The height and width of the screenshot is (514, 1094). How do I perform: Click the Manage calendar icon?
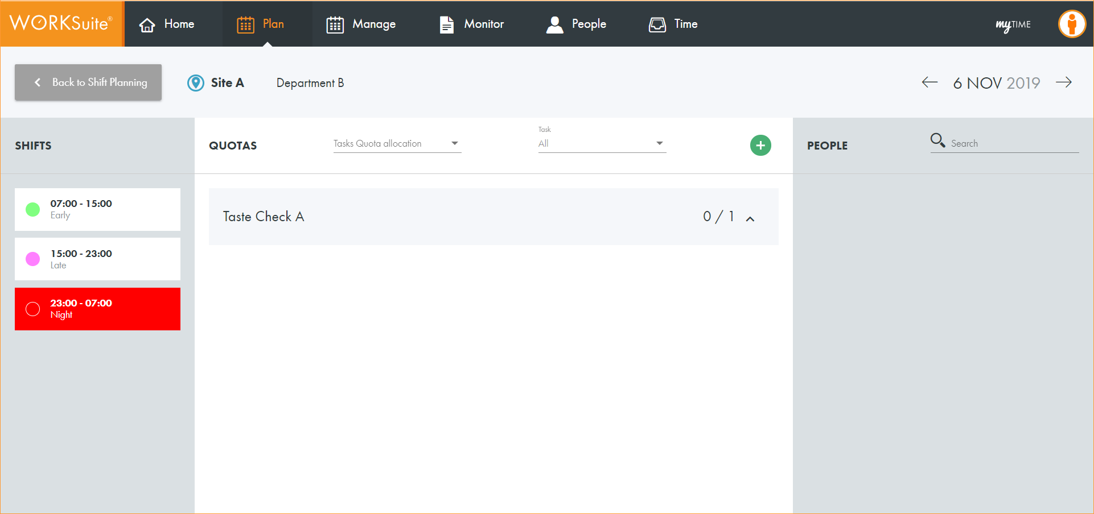click(335, 24)
